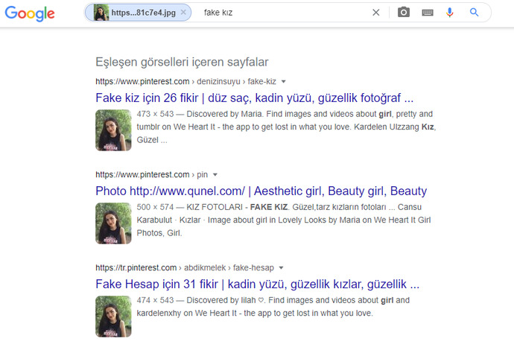
Task: Open search by image camera icon
Action: [x=404, y=13]
